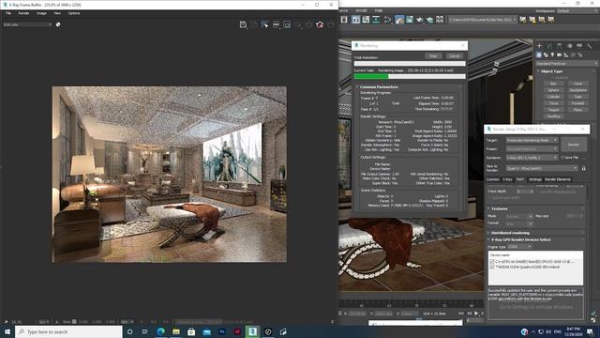Open Microsoft Edge from the taskbar
Viewport: 600px width, 338px height.
(x=160, y=331)
